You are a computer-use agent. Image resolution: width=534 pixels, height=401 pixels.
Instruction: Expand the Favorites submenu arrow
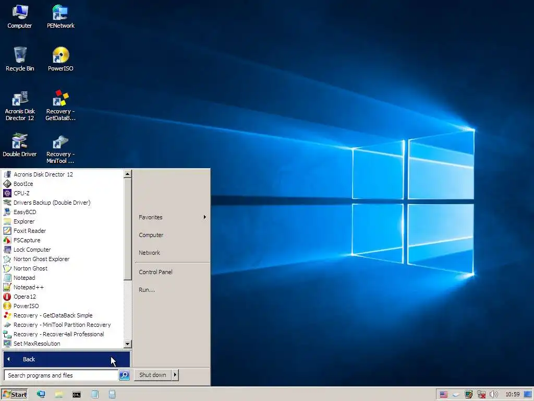(204, 217)
